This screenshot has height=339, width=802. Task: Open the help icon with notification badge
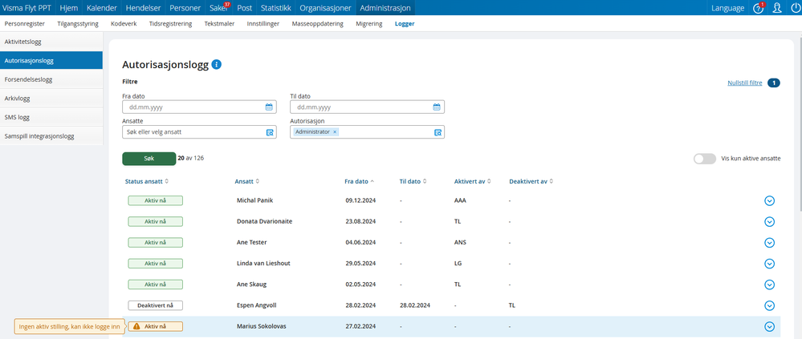point(758,8)
